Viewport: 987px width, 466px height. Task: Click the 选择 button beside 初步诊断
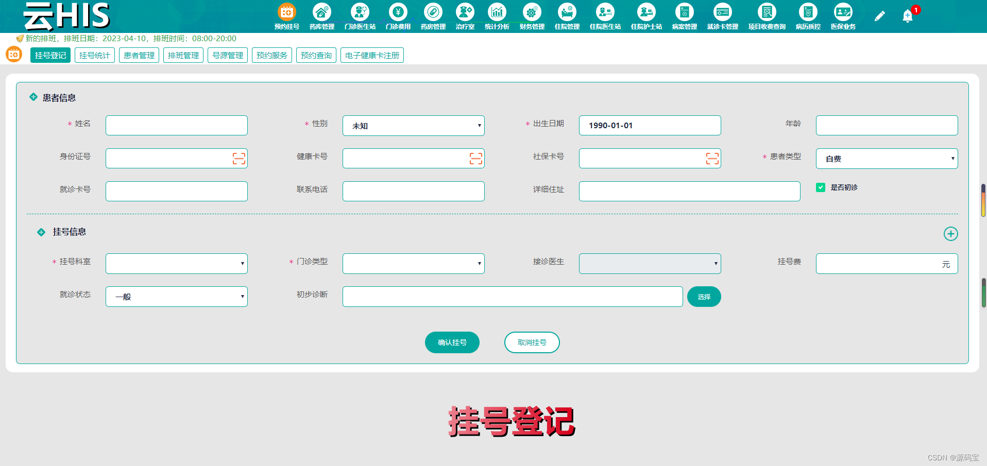(704, 297)
